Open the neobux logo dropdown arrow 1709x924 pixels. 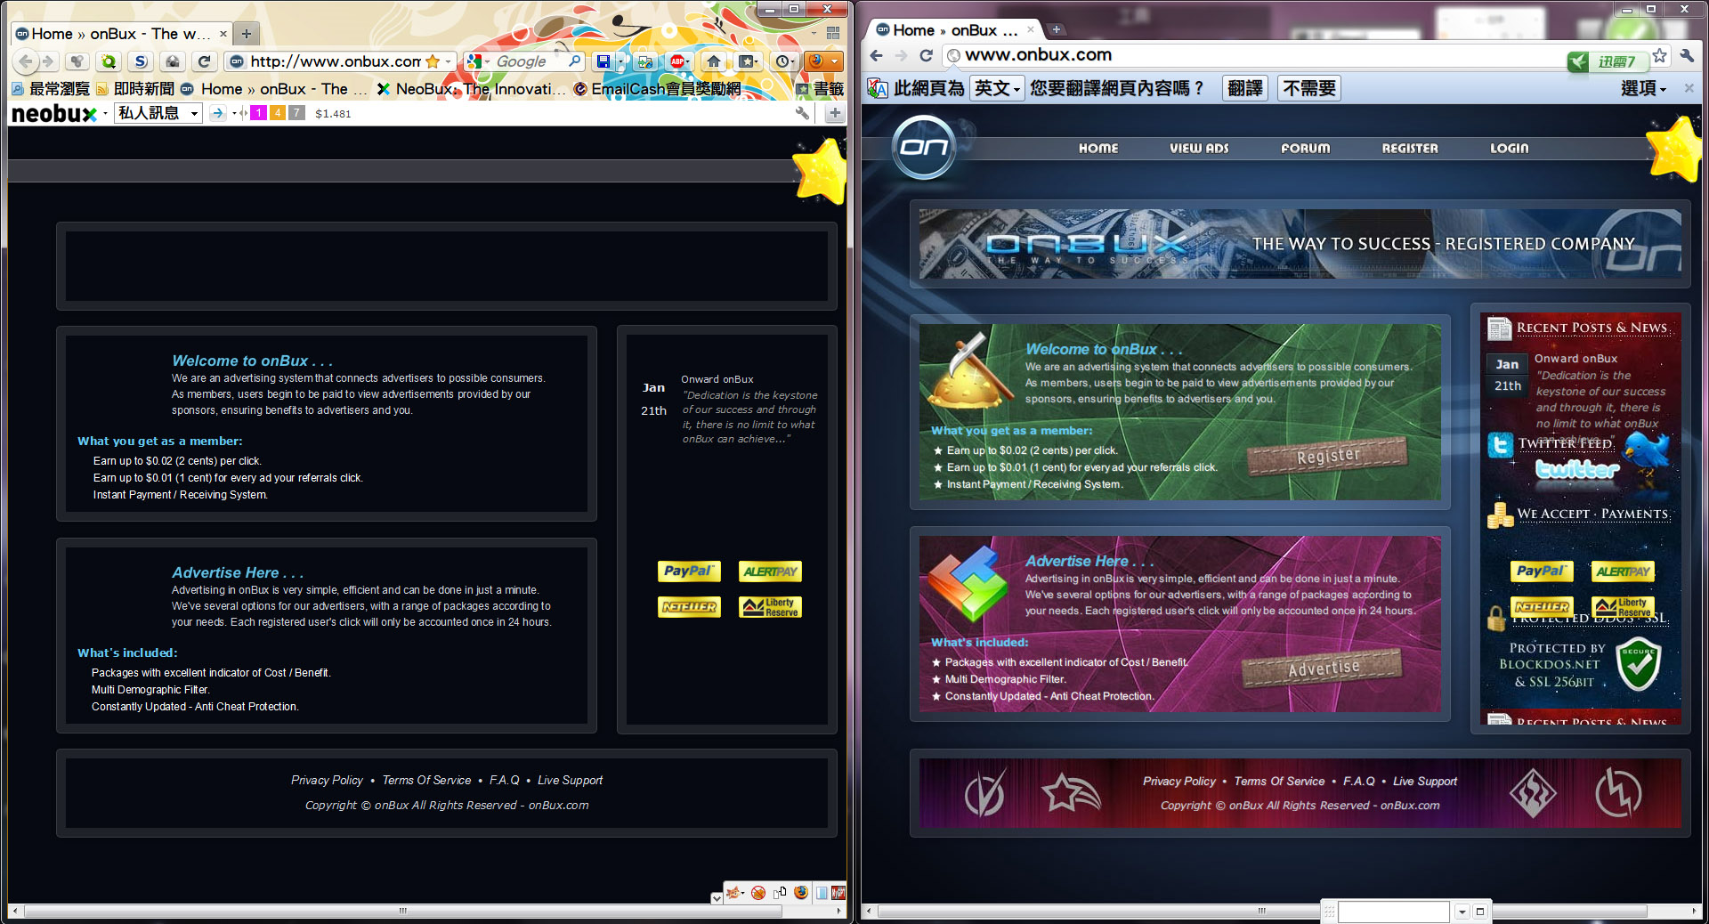105,113
